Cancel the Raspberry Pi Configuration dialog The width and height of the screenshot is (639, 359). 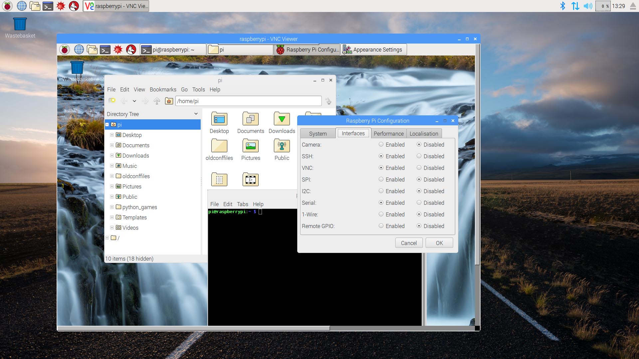[409, 243]
